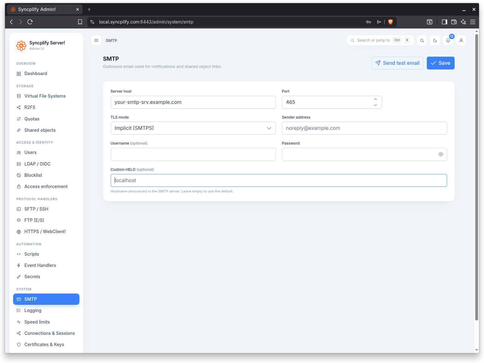This screenshot has height=363, width=484.
Task: Select the SMTP sidebar item
Action: pos(46,299)
